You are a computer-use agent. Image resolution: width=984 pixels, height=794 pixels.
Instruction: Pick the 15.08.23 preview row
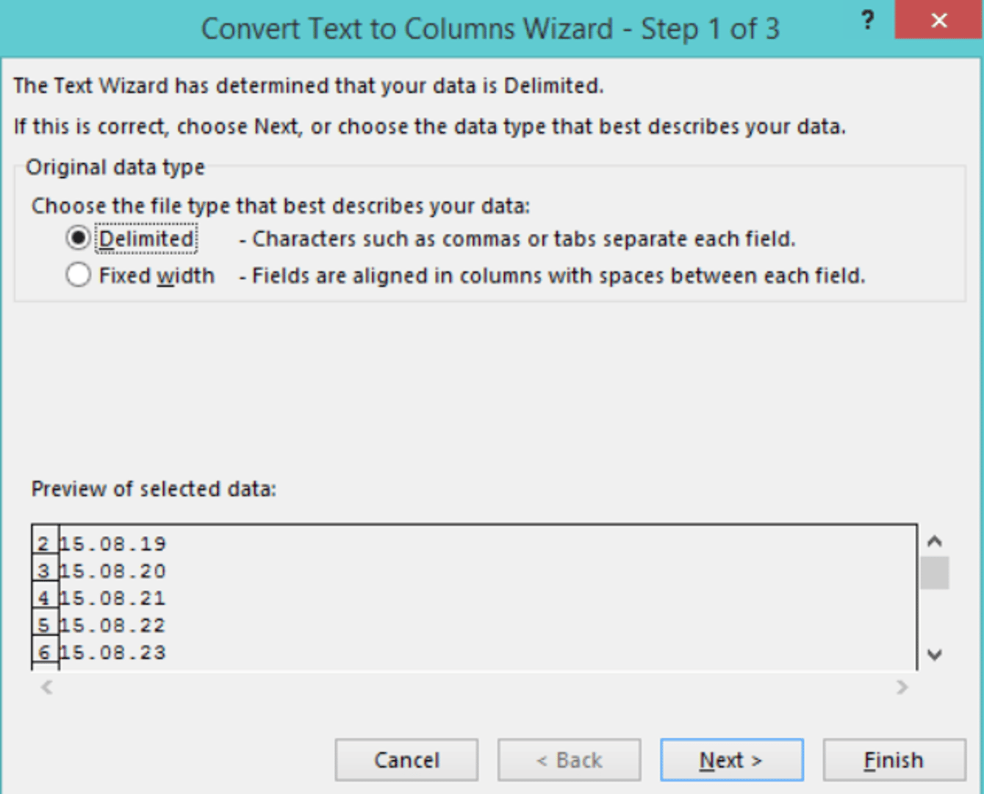(113, 653)
